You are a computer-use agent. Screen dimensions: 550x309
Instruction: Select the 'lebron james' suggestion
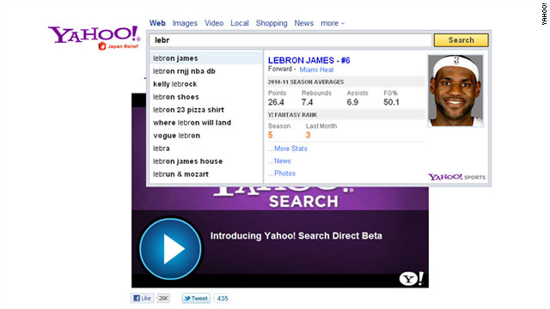click(206, 58)
